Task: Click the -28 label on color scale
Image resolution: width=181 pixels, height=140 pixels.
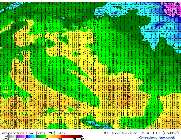Action: [6, 139]
